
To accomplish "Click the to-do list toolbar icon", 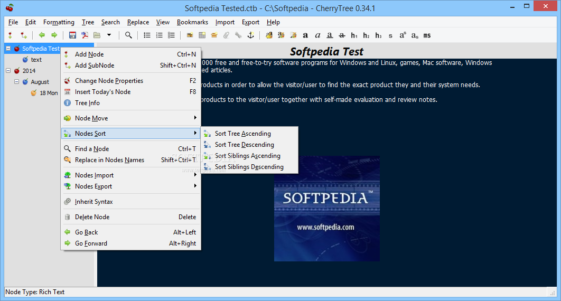I will (x=171, y=35).
